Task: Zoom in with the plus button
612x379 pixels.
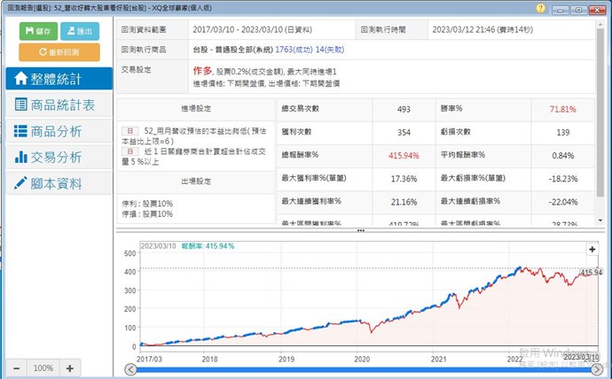Action: [x=70, y=367]
